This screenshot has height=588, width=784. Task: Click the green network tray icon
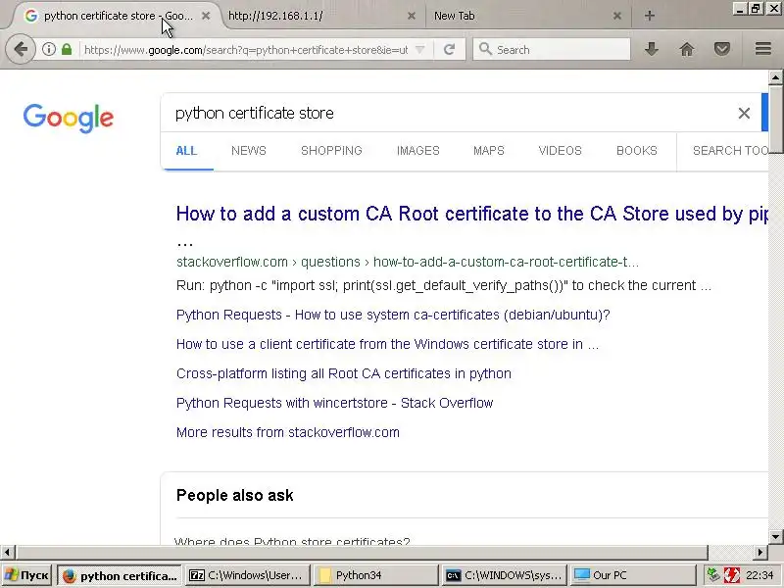[x=713, y=575]
